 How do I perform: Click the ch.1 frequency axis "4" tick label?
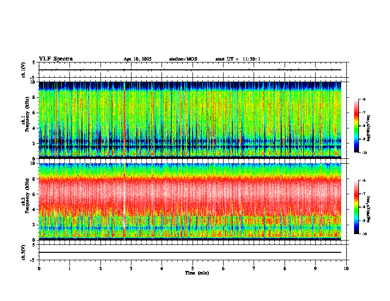(34, 128)
